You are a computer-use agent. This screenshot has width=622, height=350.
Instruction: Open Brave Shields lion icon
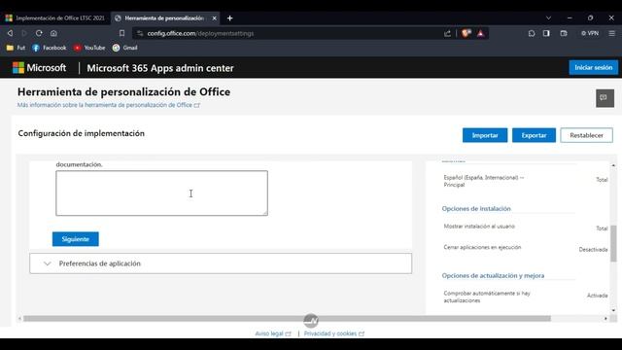point(466,33)
